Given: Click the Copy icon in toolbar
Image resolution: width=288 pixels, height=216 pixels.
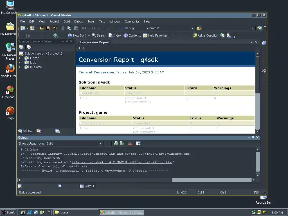Looking at the screenshot, I should point(69,28).
